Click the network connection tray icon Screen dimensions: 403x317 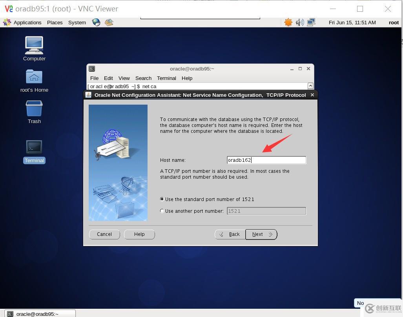coord(311,22)
